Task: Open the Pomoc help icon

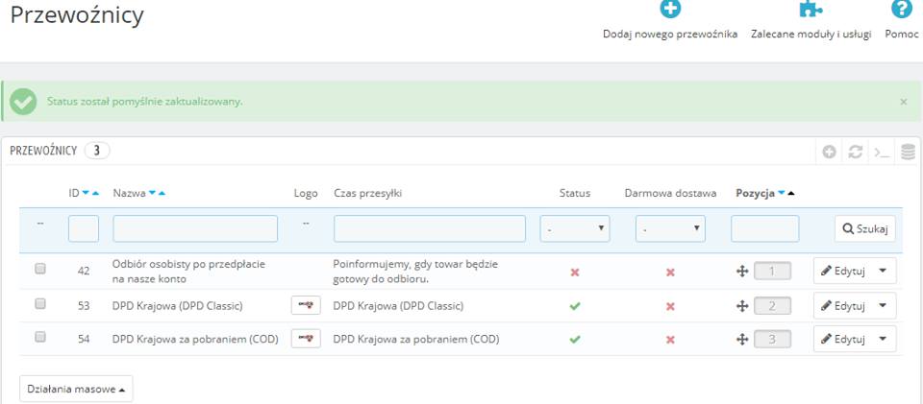Action: [901, 9]
